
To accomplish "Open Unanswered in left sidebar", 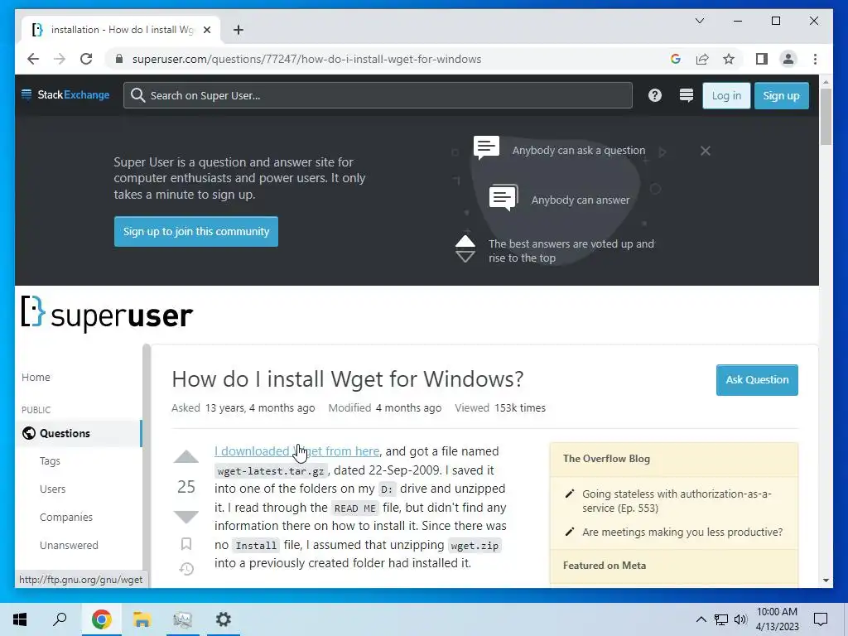I will 69,545.
